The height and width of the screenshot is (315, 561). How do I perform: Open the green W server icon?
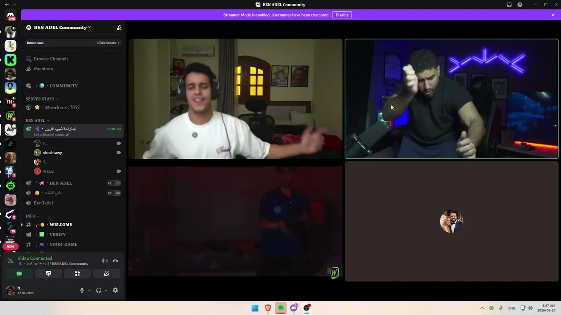[11, 116]
